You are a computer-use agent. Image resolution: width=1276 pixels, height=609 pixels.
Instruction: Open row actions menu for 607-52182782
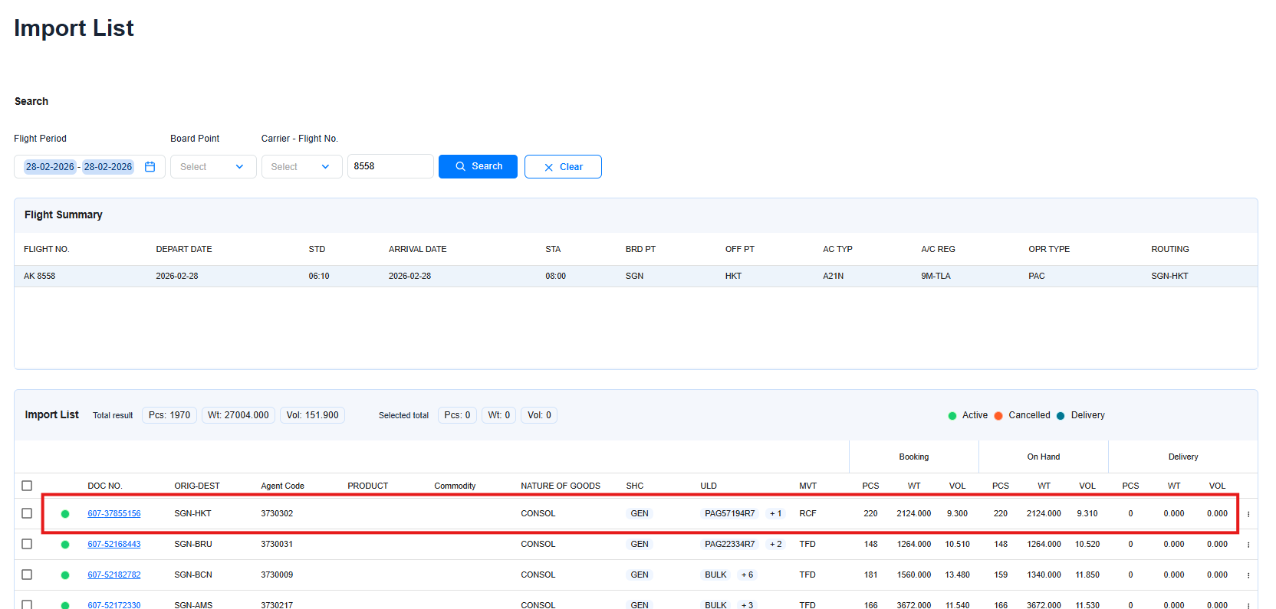[x=1248, y=575]
